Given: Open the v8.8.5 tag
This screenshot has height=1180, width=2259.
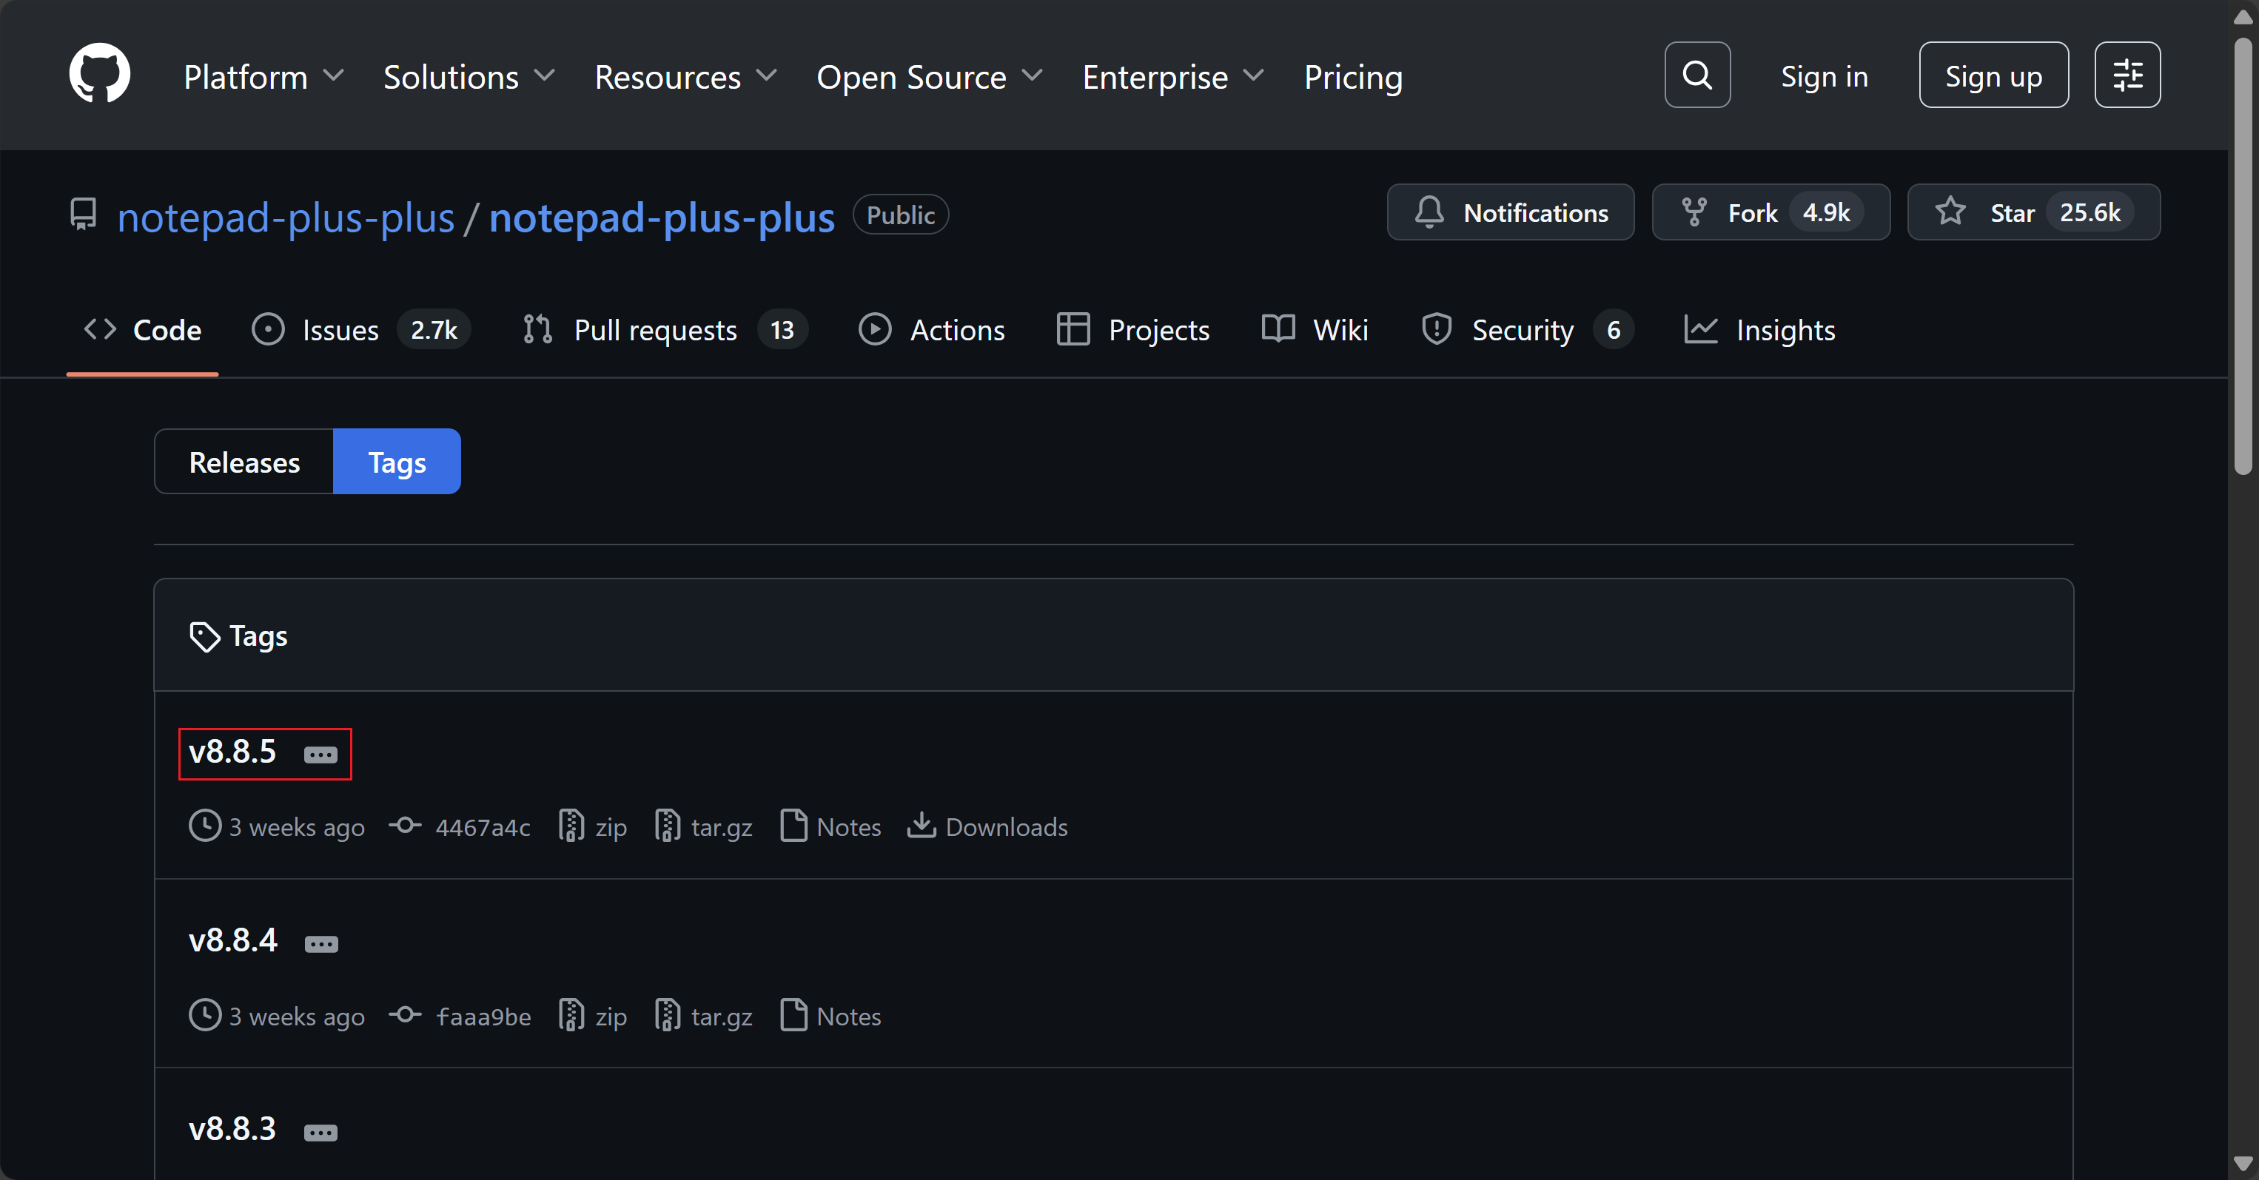Looking at the screenshot, I should click(x=232, y=752).
